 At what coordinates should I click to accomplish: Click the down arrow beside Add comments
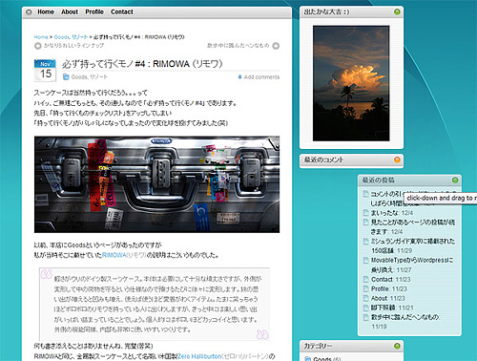[x=239, y=77]
